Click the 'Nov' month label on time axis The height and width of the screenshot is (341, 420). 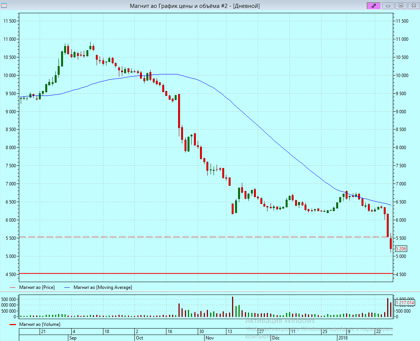pyautogui.click(x=210, y=338)
